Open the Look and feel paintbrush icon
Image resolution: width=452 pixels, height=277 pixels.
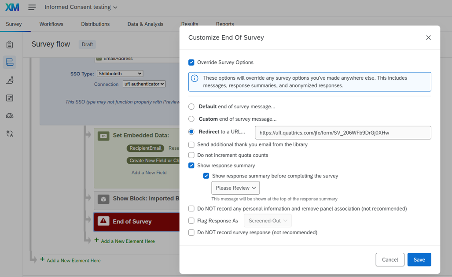click(x=10, y=80)
